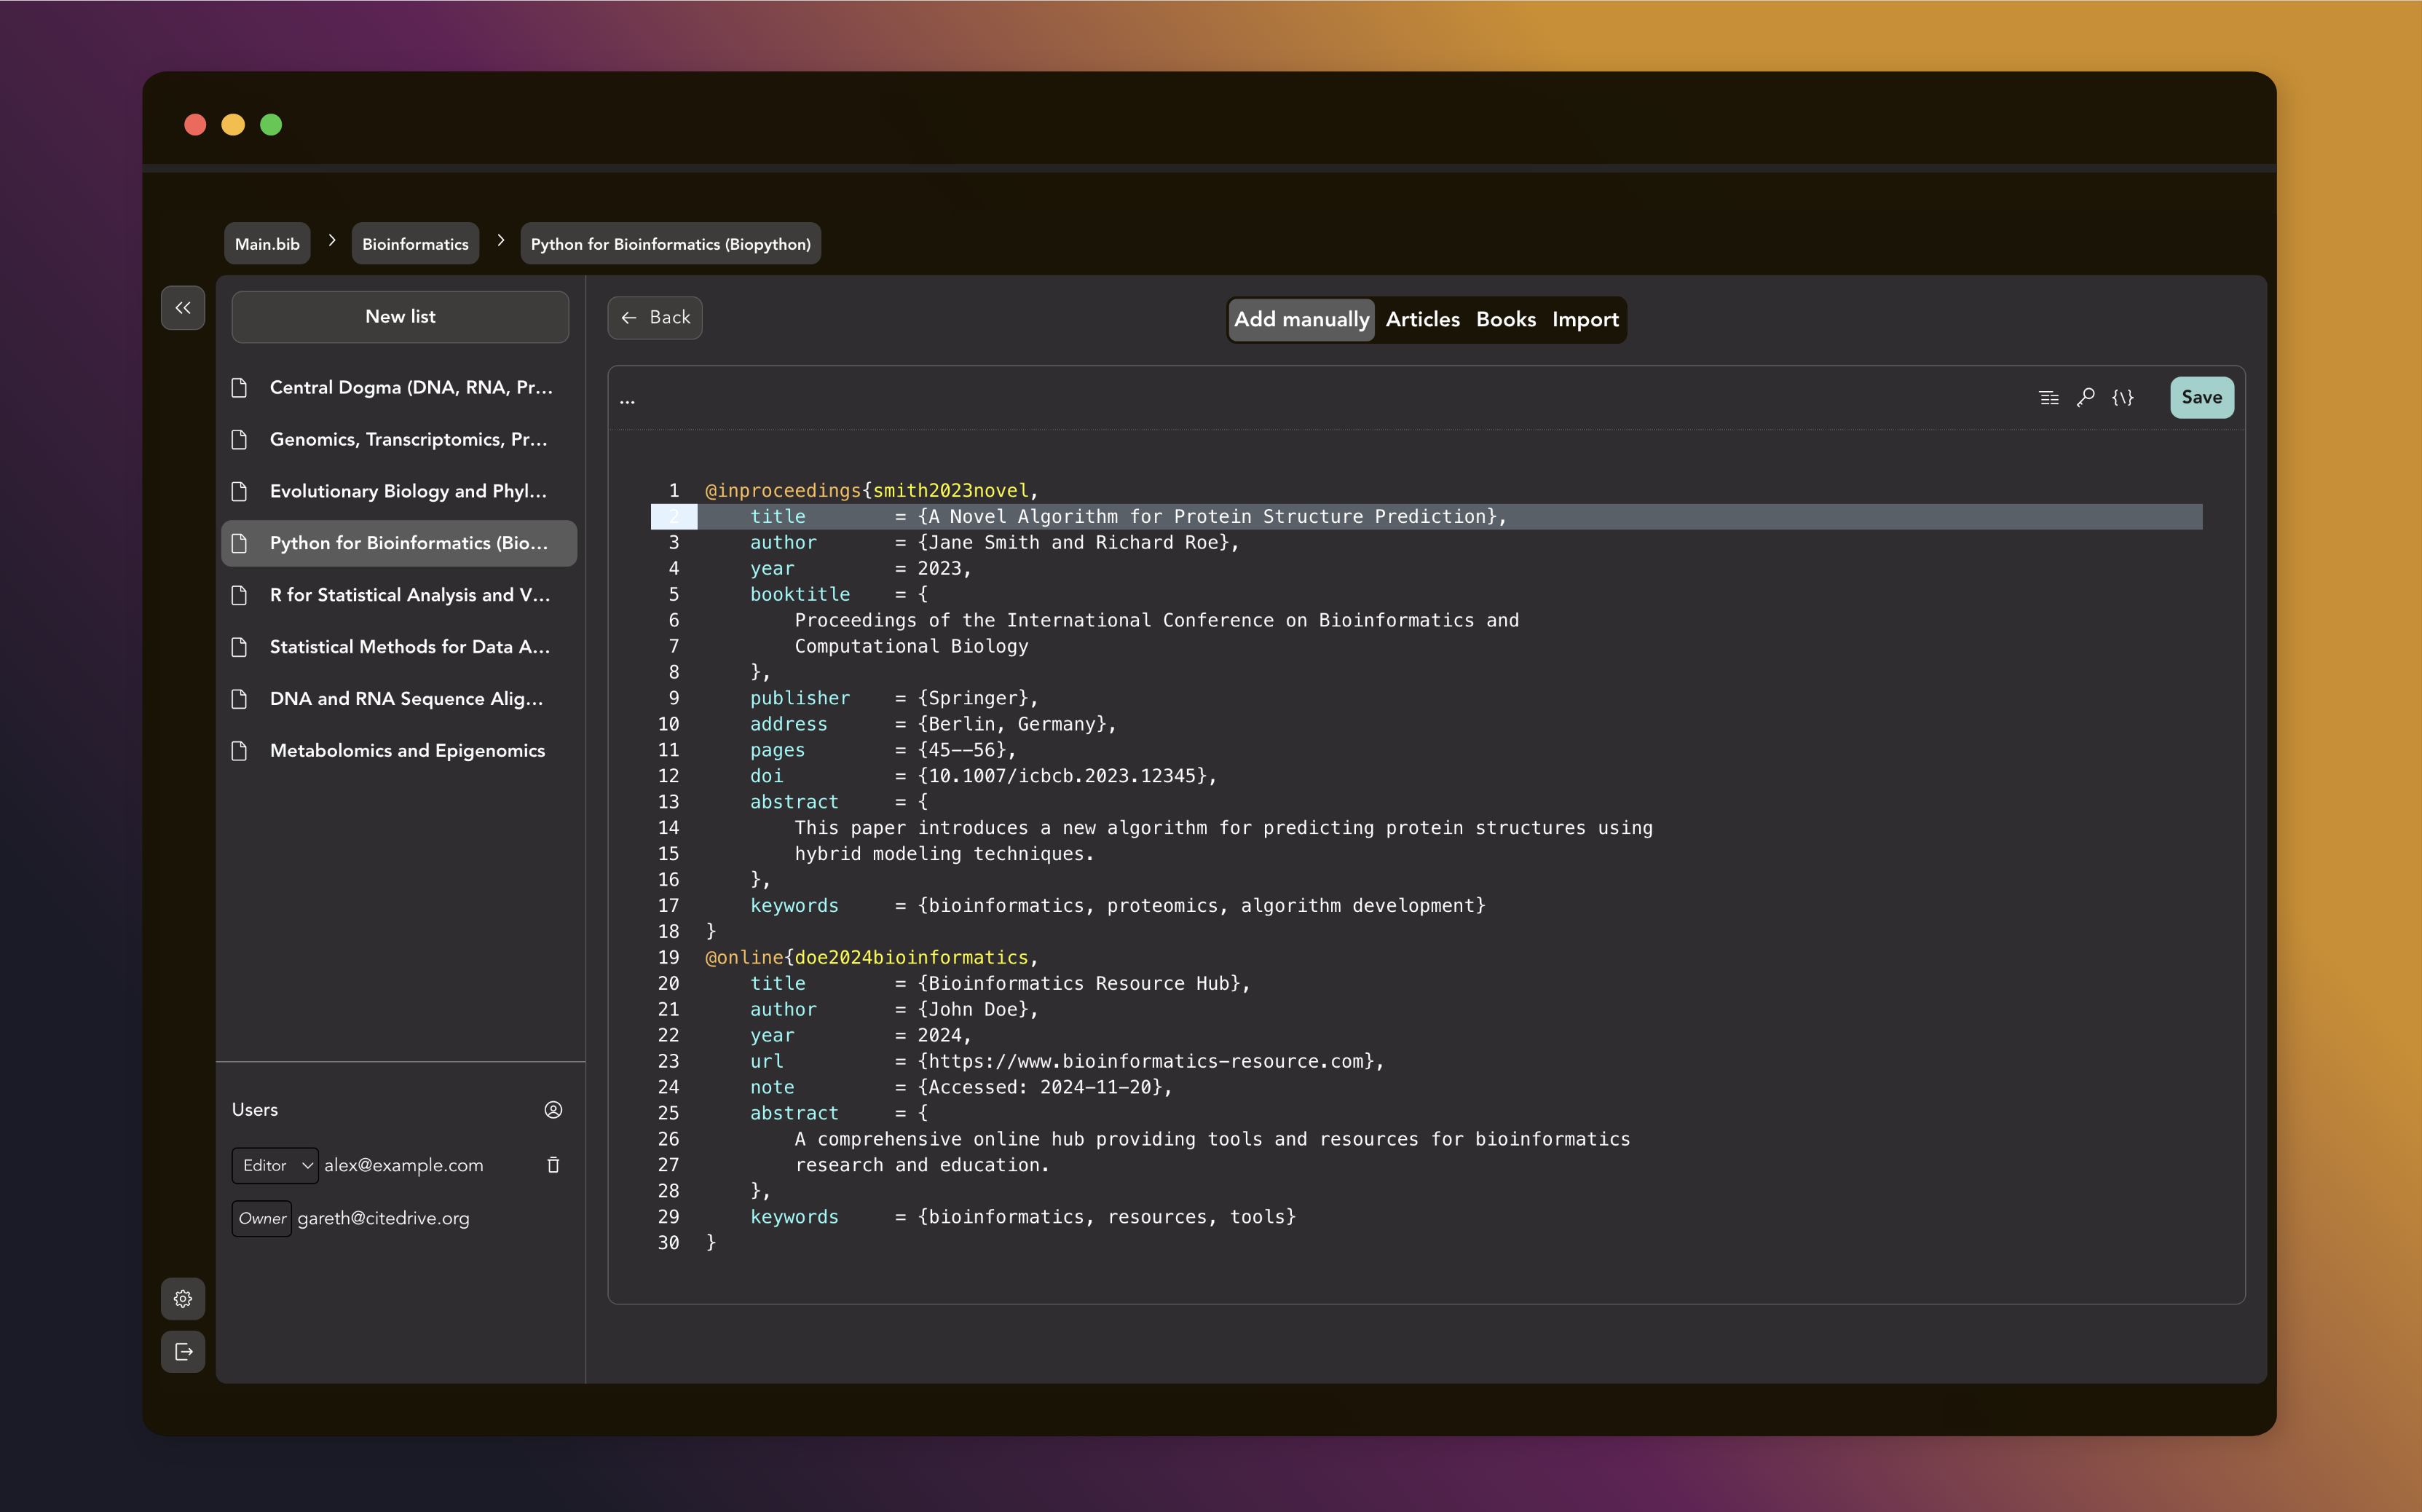The image size is (2422, 1512).
Task: Collapse the sidebar with double-chevron icon
Action: click(183, 308)
